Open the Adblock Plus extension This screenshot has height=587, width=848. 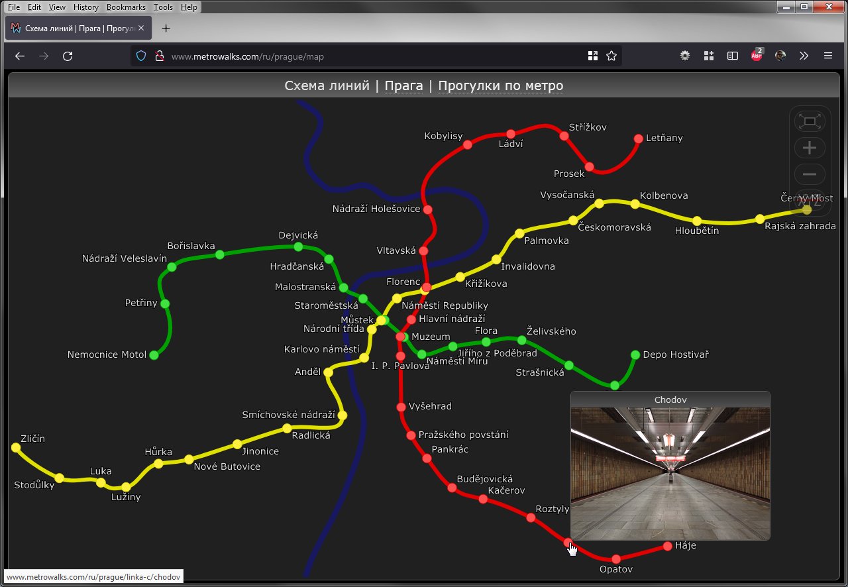(757, 56)
